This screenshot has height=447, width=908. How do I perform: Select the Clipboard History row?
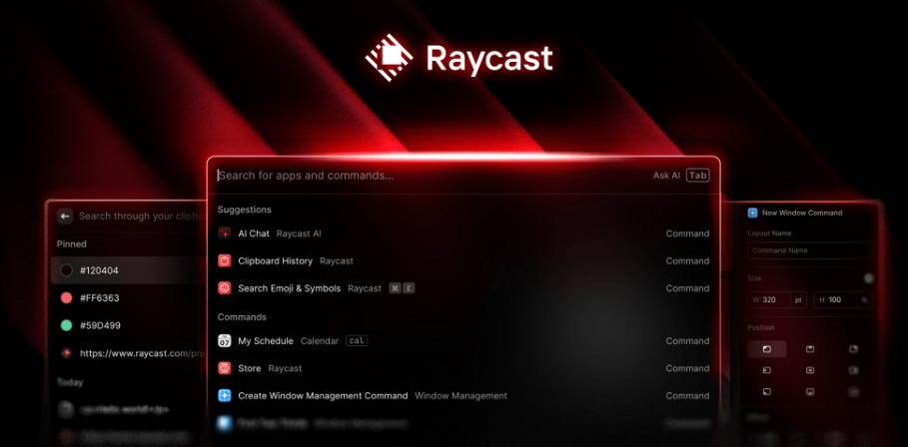(x=463, y=260)
